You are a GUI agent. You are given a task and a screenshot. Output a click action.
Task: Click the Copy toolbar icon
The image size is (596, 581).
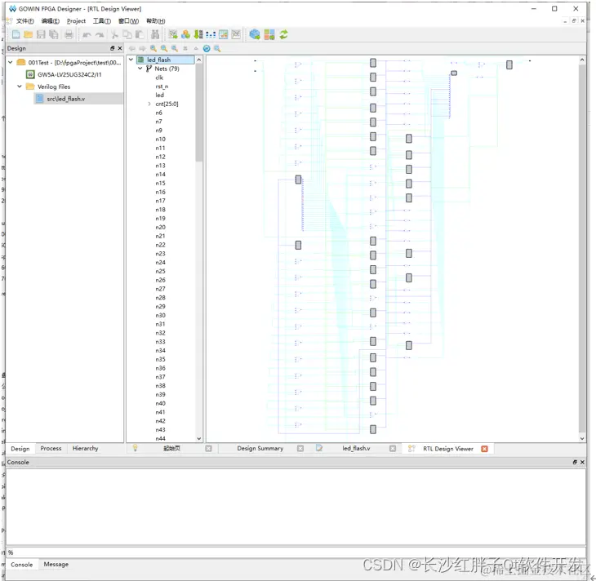[127, 35]
